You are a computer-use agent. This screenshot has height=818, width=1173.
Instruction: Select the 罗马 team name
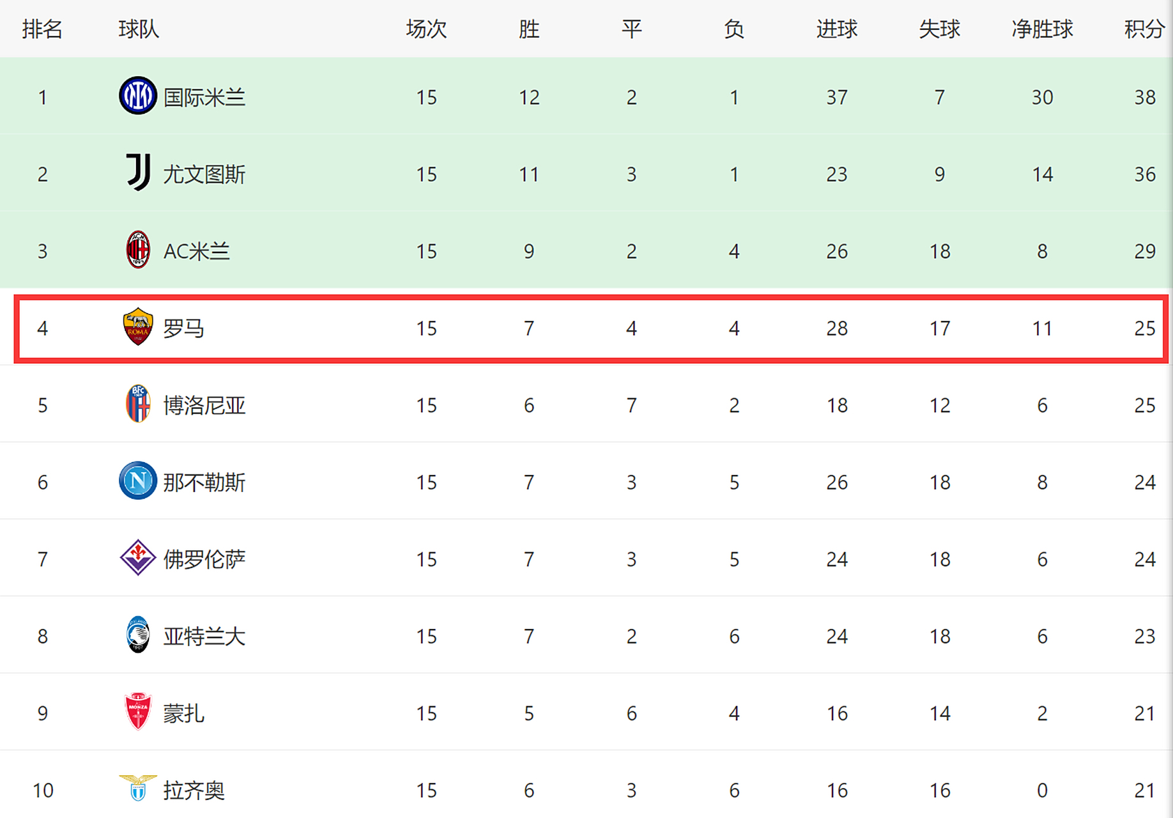click(184, 328)
